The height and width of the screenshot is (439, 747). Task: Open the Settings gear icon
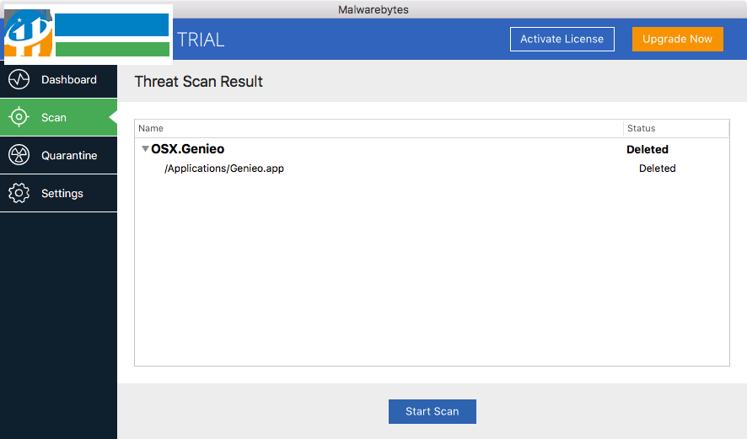pos(19,193)
